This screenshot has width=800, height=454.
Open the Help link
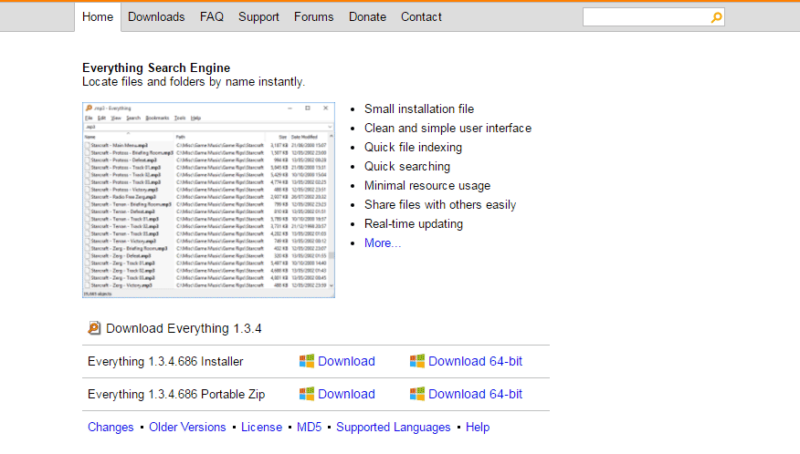click(x=478, y=427)
